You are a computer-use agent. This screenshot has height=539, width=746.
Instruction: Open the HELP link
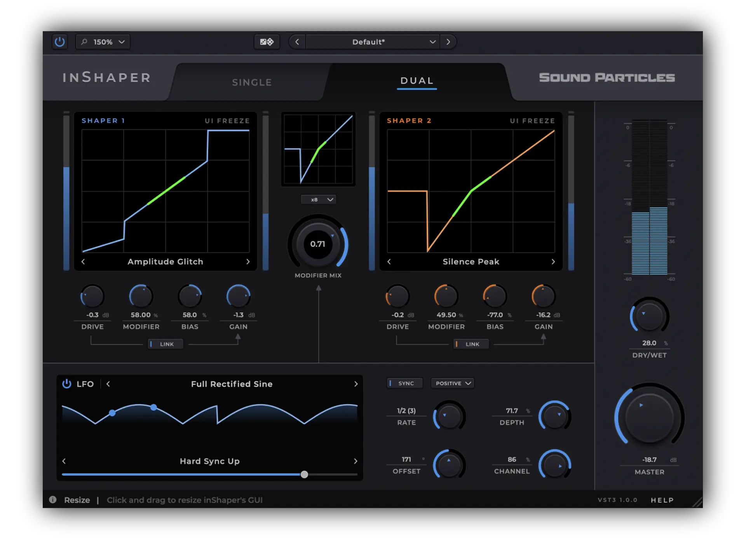[662, 500]
